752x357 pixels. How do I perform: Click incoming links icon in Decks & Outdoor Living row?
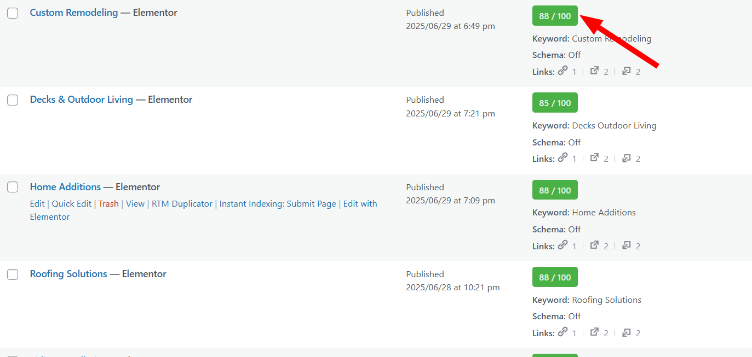tap(627, 158)
